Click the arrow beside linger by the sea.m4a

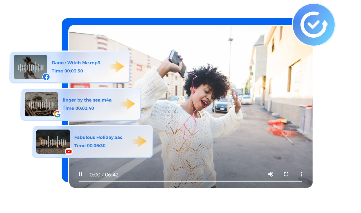(128, 104)
